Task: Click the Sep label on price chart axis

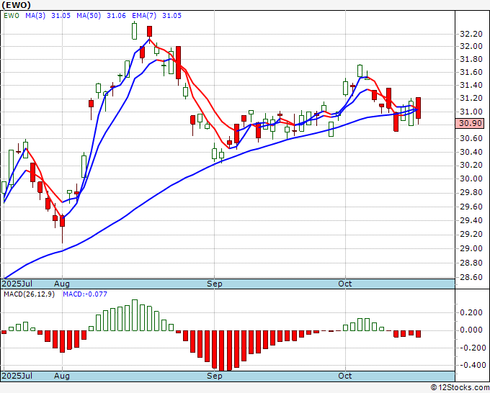Action: 215,284
